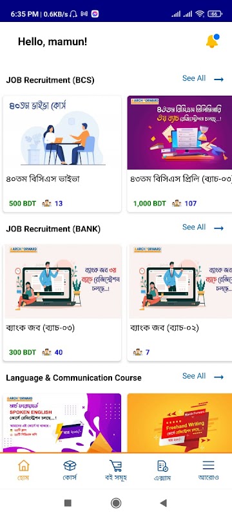Open Bank Job batch-03 course card

point(62,302)
